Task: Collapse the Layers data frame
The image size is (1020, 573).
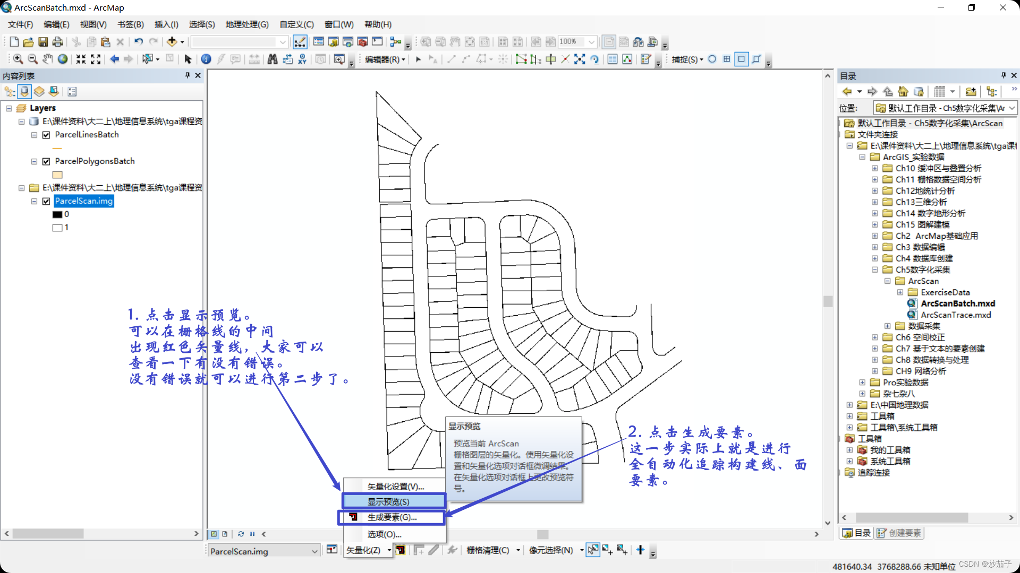Action: tap(9, 108)
